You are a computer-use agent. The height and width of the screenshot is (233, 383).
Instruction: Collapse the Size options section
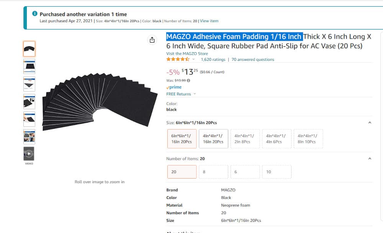[370, 123]
